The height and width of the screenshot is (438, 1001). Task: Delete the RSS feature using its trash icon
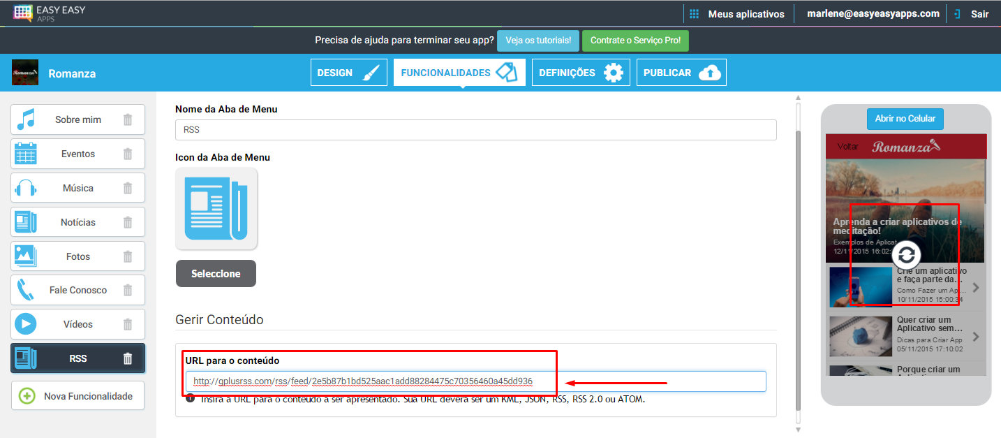[128, 358]
